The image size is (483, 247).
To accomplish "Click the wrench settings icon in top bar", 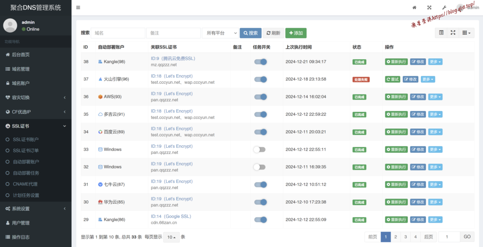I will coord(444,8).
